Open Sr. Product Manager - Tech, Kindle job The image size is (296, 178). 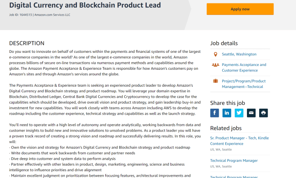coord(239,141)
